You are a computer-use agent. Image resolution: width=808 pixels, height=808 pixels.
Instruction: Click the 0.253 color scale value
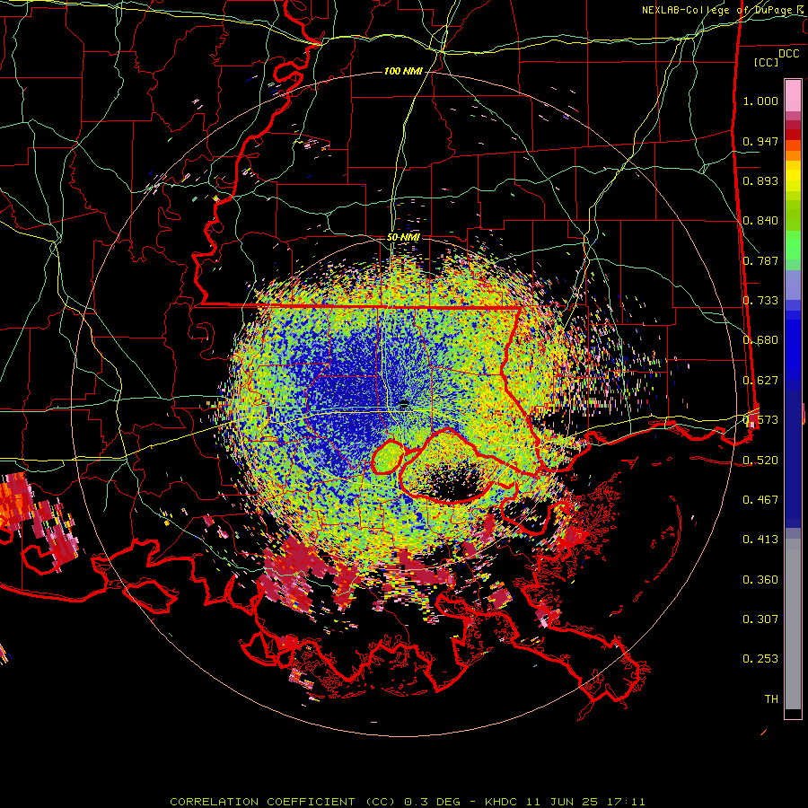760,659
